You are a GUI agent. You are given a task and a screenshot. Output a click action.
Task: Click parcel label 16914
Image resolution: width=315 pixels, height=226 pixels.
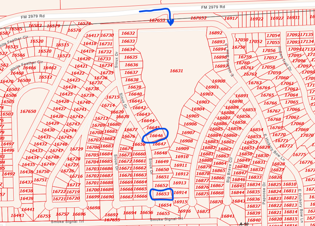pyautogui.click(x=180, y=193)
